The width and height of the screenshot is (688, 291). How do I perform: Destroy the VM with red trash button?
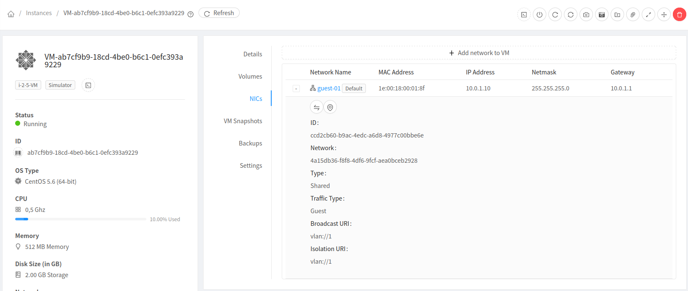coord(680,15)
